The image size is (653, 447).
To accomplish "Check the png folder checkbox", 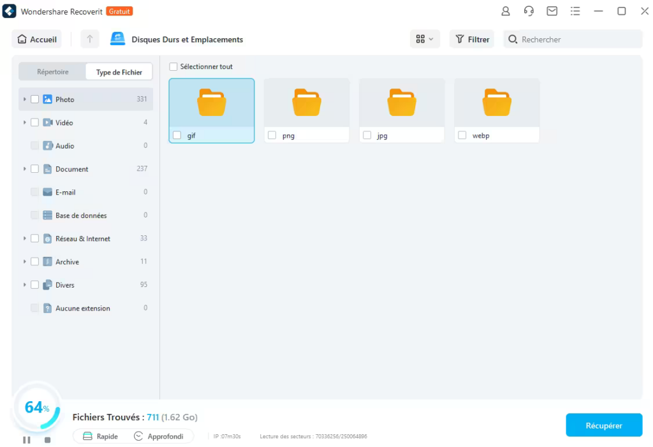I will pyautogui.click(x=272, y=135).
